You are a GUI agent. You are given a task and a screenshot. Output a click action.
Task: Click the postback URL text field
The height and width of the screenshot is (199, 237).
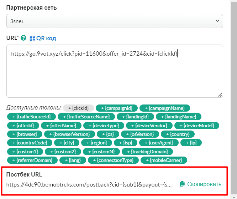point(89,185)
